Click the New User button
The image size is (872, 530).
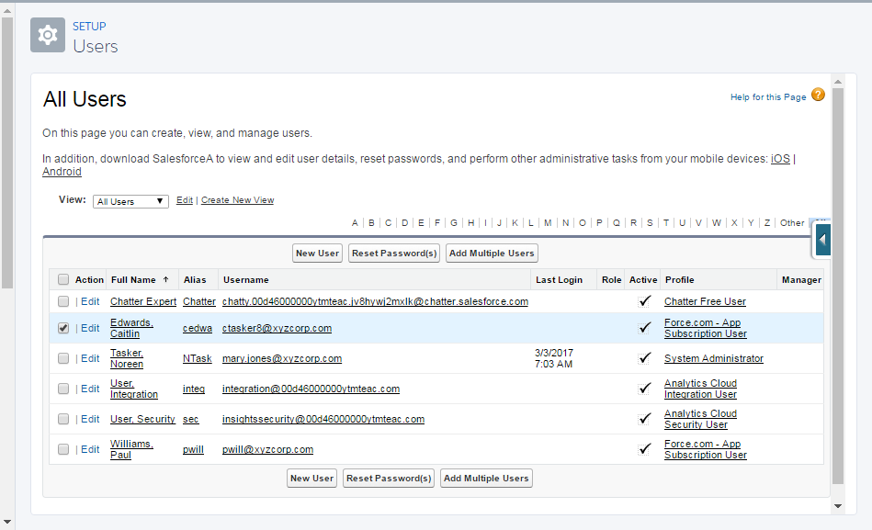pyautogui.click(x=317, y=253)
